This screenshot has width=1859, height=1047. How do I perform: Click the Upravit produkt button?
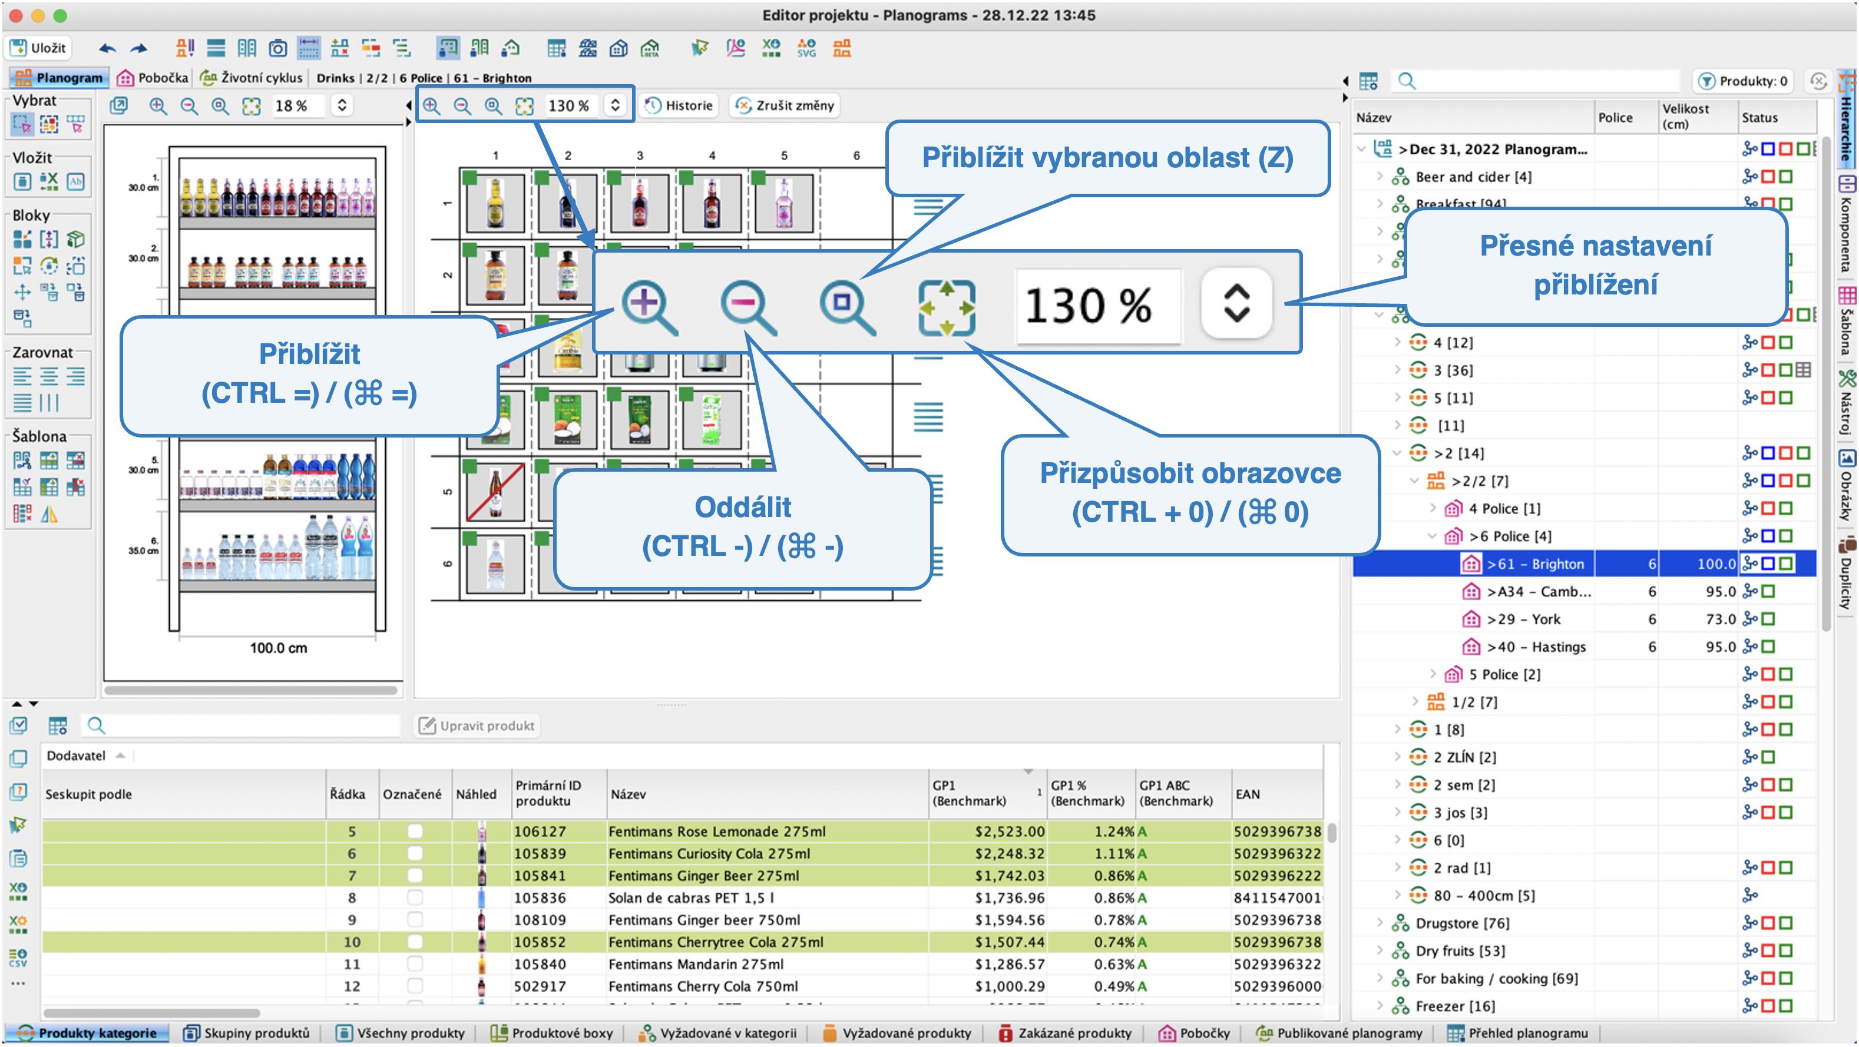point(478,725)
